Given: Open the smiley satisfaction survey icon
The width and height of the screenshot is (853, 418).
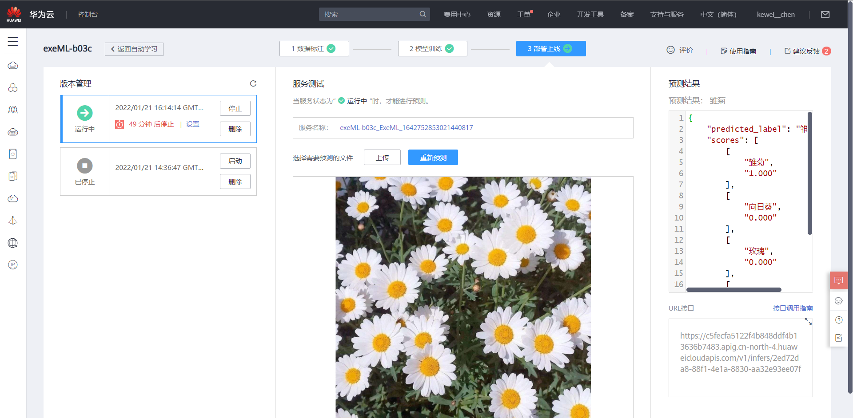Looking at the screenshot, I should 839,301.
